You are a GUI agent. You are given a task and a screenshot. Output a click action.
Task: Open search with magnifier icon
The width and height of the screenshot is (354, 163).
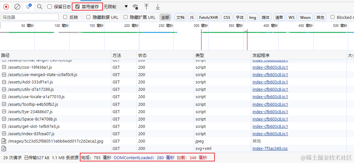tap(39, 6)
